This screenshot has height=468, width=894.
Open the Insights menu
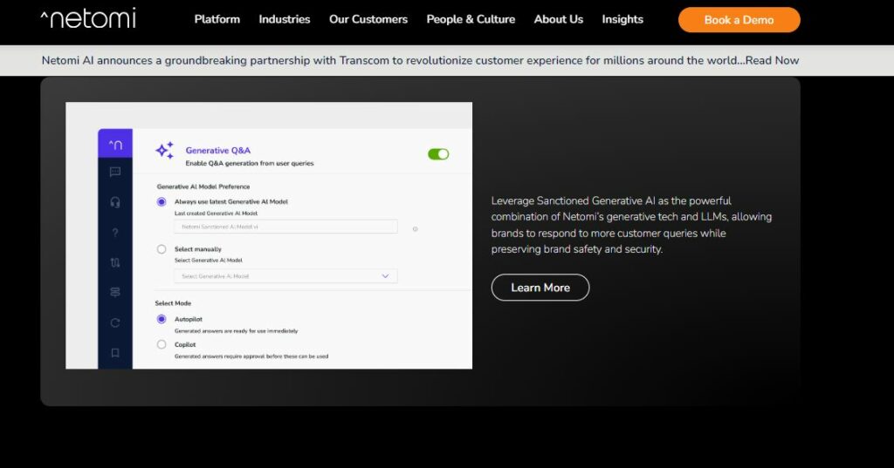click(622, 19)
